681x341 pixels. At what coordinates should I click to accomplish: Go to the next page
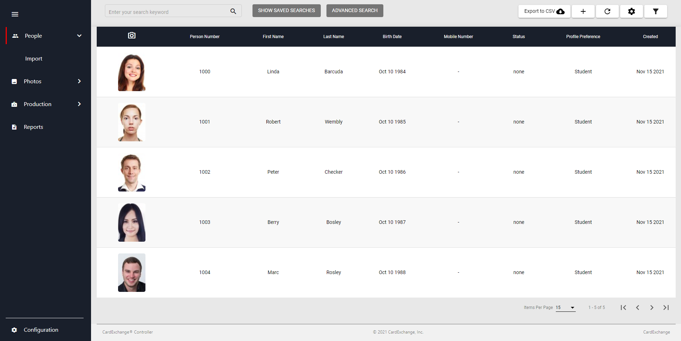[x=651, y=308]
